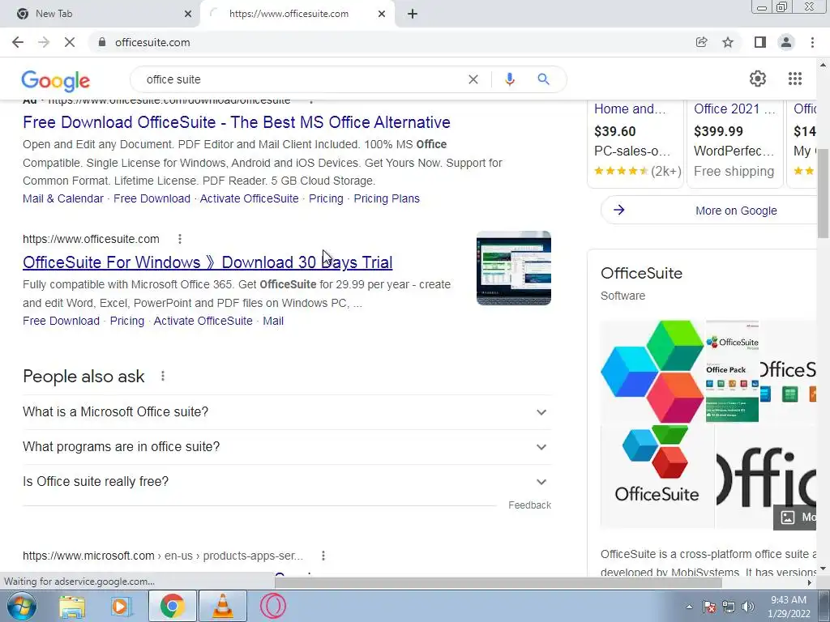Viewport: 830px width, 622px height.
Task: Click the More on Google button
Action: coord(709,211)
